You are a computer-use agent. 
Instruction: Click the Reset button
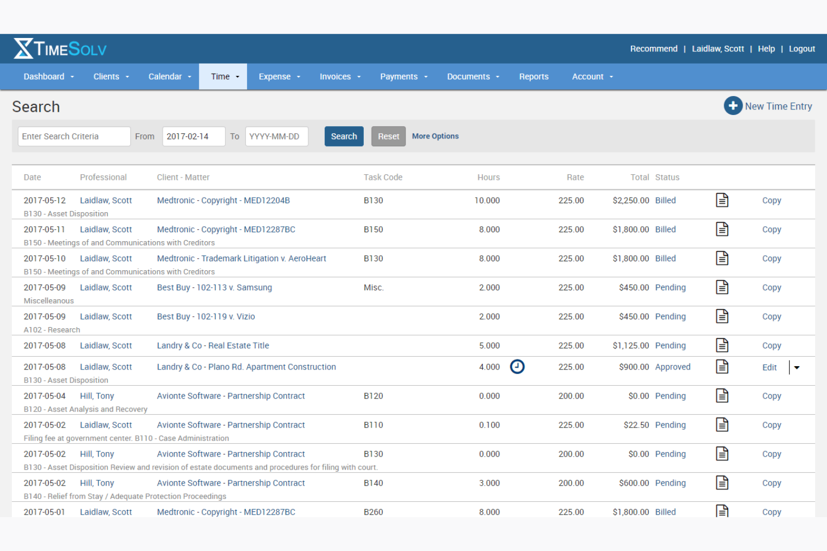click(x=388, y=136)
